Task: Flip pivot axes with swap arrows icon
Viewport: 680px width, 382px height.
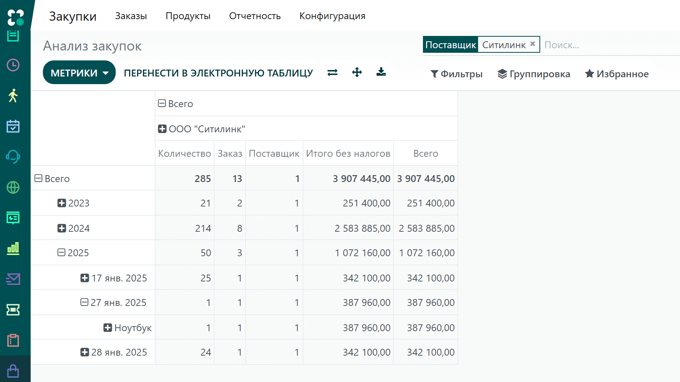Action: coord(333,72)
